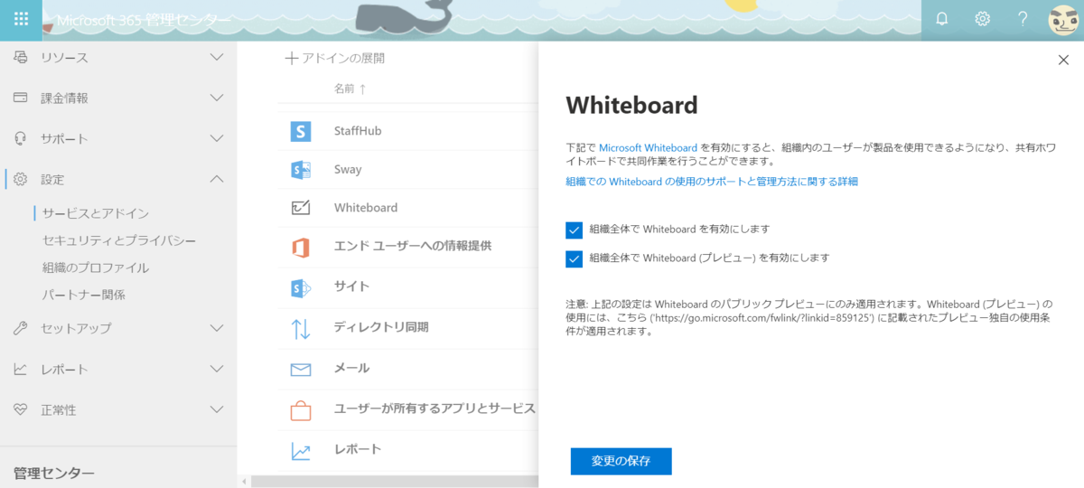
Task: Click the plus icon for アドインの展開
Action: [291, 59]
